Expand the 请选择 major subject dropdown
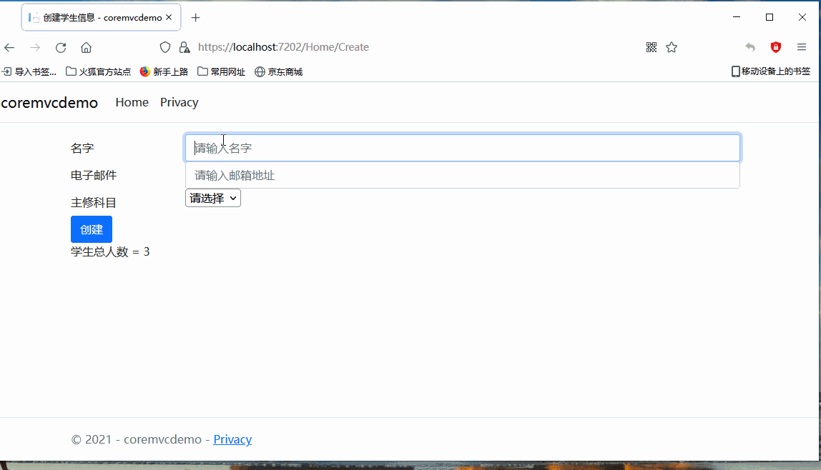This screenshot has width=821, height=470. [213, 198]
